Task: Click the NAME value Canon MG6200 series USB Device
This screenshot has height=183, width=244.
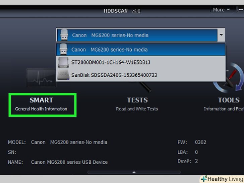Action: (69, 162)
